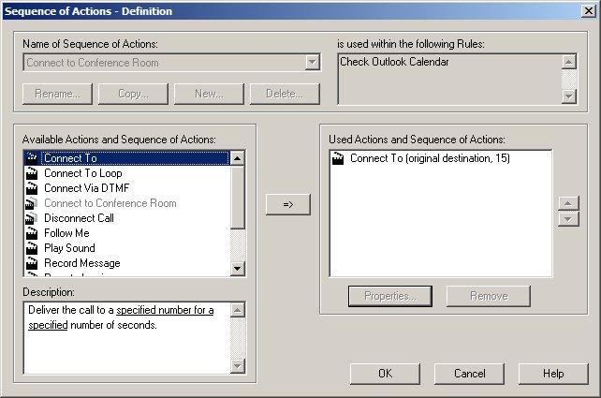Click the down arrow of the available actions scrollbar
This screenshot has width=601, height=398.
237,269
